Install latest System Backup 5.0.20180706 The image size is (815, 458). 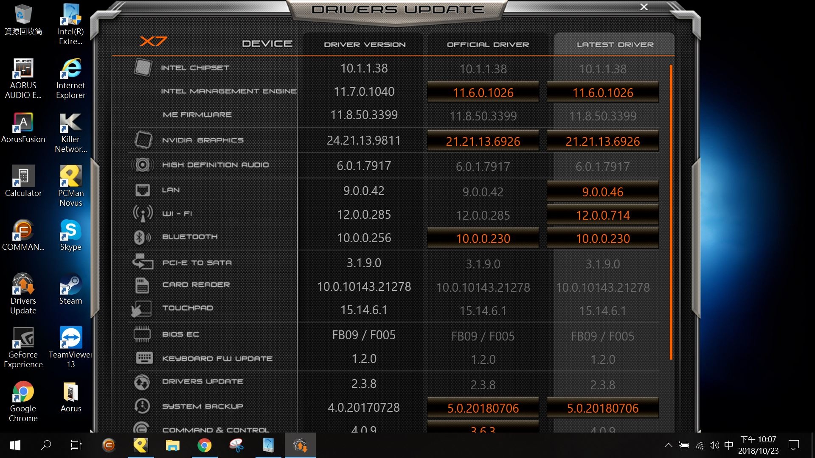603,408
